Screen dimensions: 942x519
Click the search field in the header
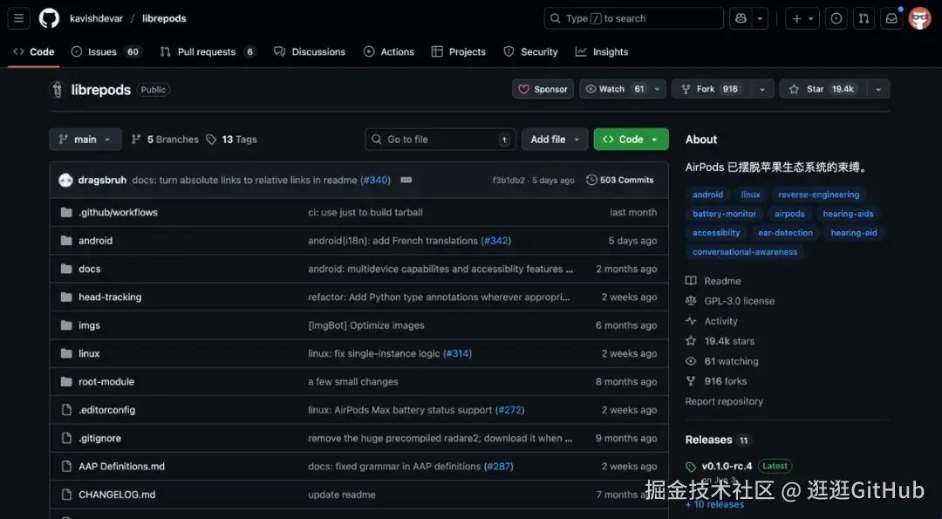pyautogui.click(x=634, y=18)
